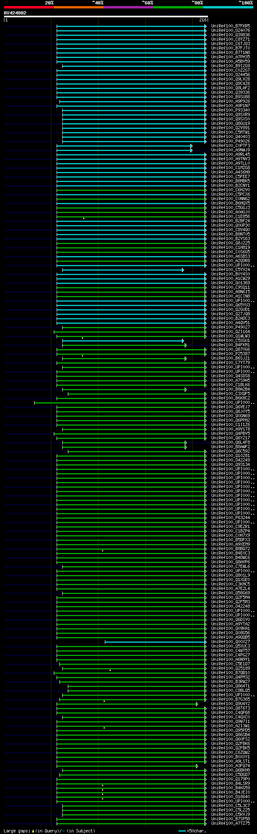Image resolution: width=257 pixels, height=834 pixels.
Task: Click the purple ~60% identity legend bar
Action: pyautogui.click(x=128, y=7)
